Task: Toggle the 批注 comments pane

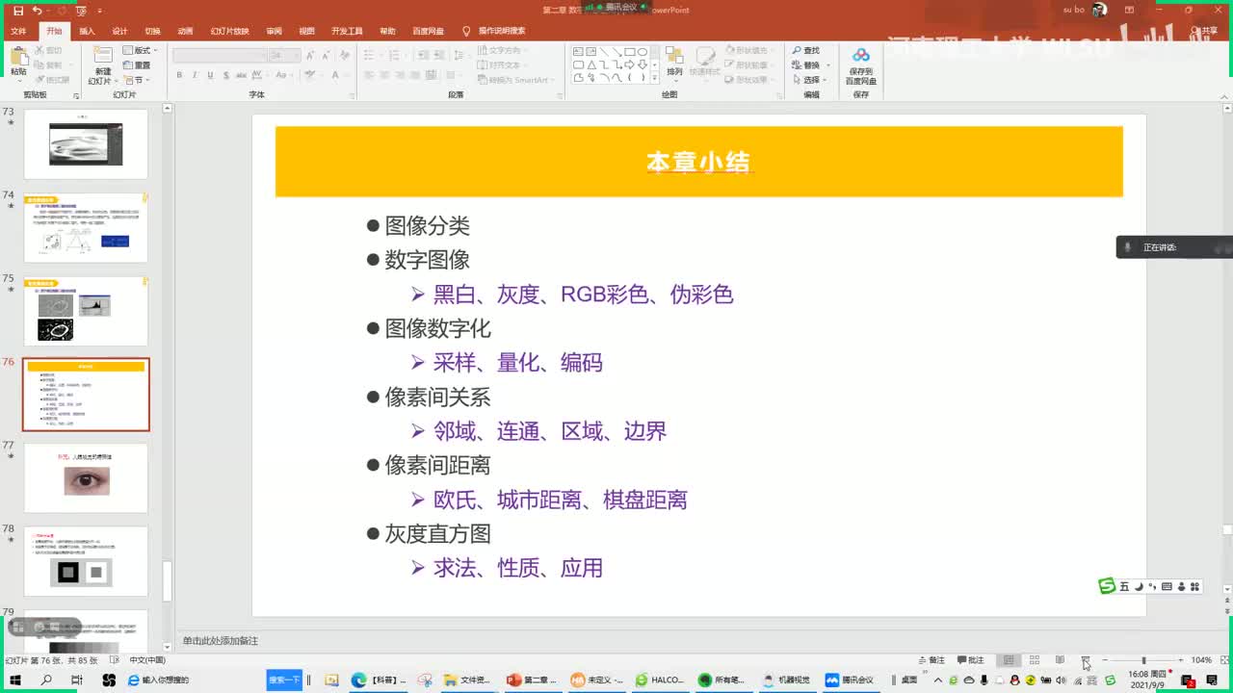Action: [x=970, y=660]
